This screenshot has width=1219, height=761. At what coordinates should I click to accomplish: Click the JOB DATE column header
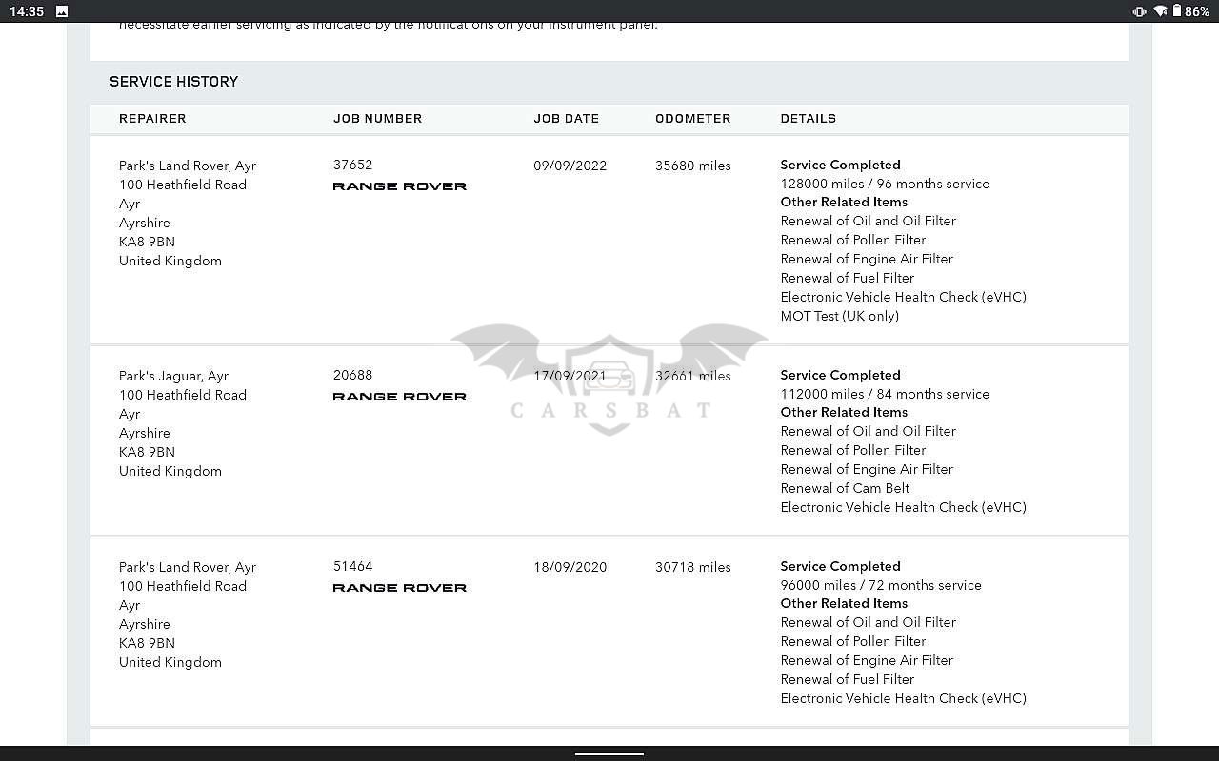point(566,119)
